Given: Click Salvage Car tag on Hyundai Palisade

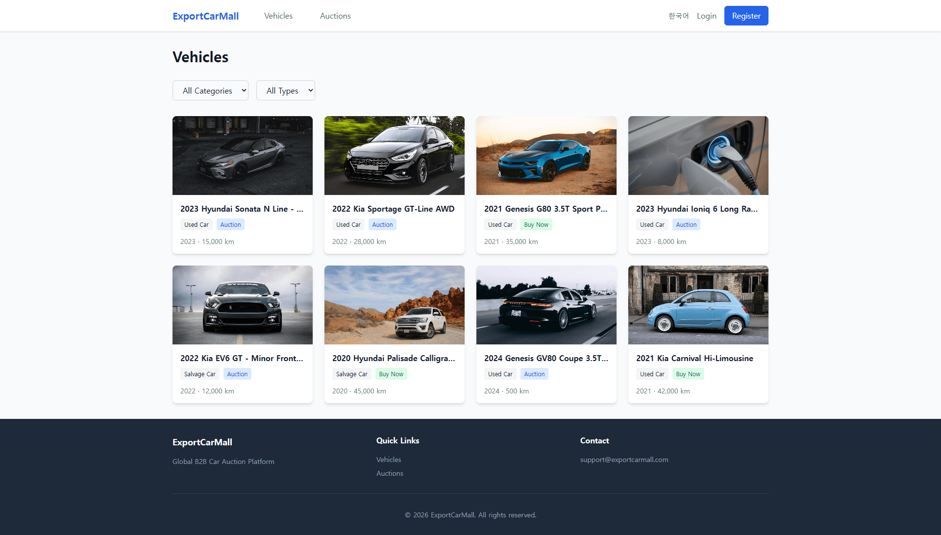Looking at the screenshot, I should coord(351,374).
